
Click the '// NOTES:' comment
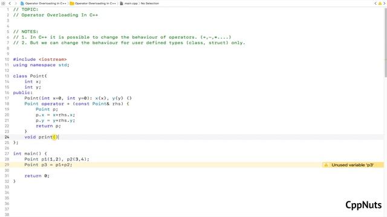(x=25, y=31)
